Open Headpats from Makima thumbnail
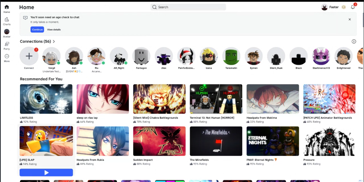364x182 pixels. [x=273, y=99]
